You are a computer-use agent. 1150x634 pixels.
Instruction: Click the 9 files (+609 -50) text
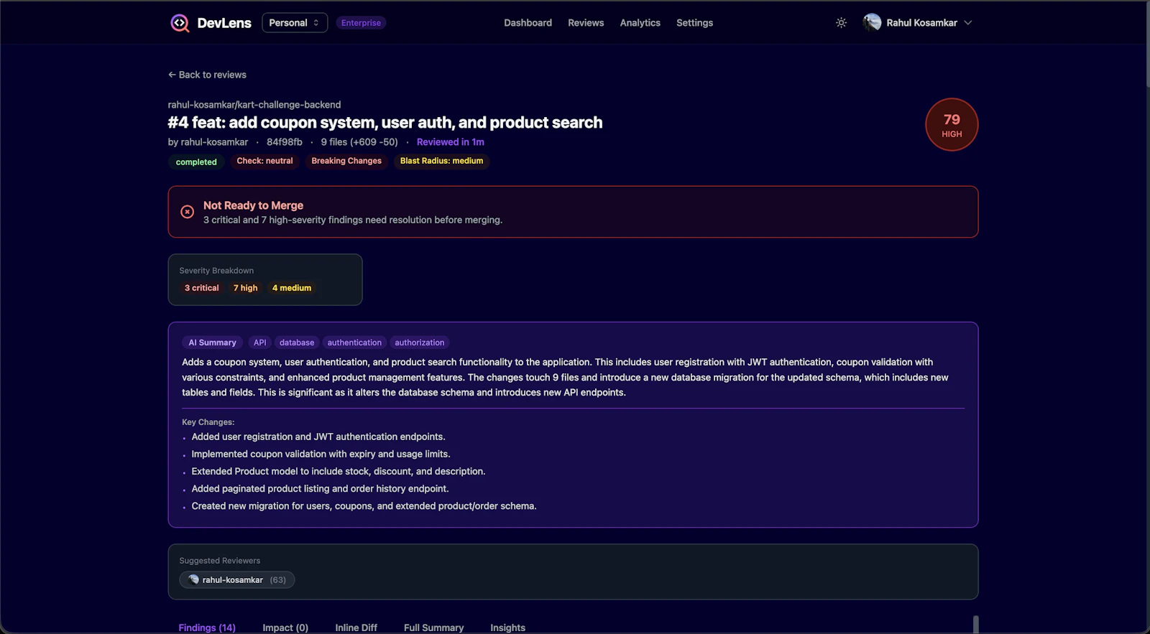359,142
